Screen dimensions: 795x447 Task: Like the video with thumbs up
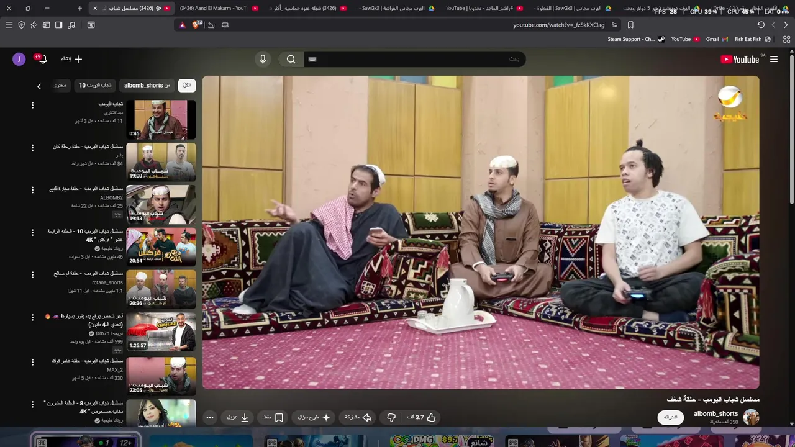422,417
